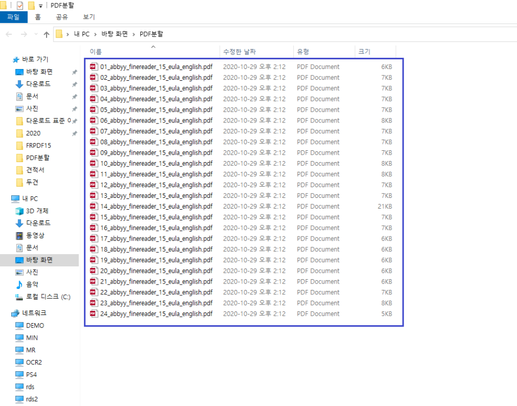Open the quick access toolbar dropdown arrow
The height and width of the screenshot is (406, 517).
pyautogui.click(x=41, y=5)
